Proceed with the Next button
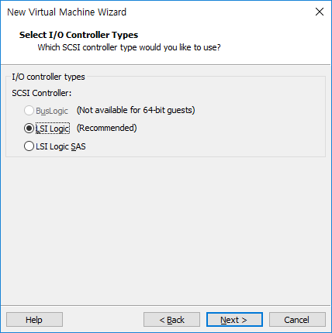 tap(234, 320)
